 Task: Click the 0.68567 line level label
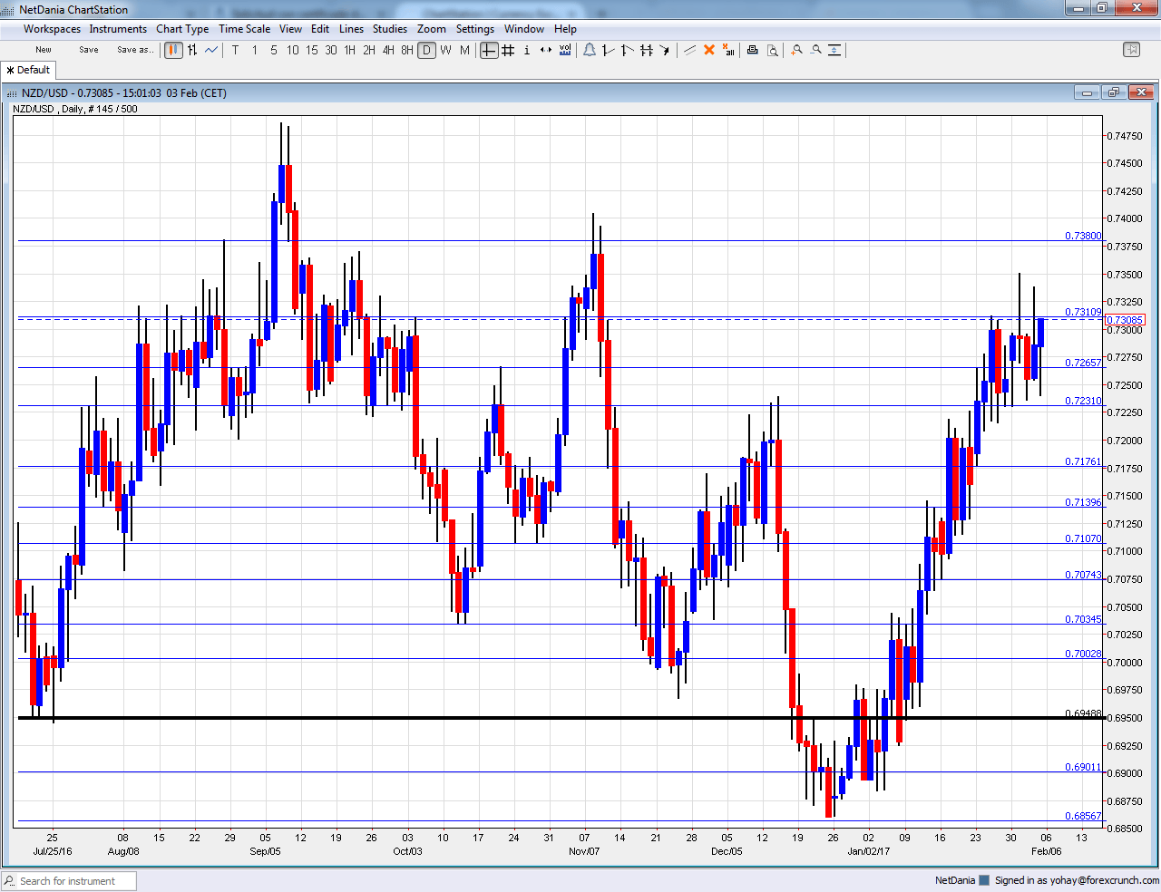click(x=1083, y=816)
